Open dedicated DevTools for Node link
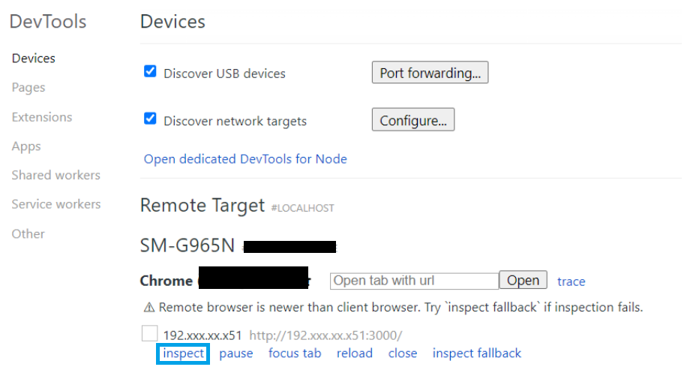 tap(245, 159)
